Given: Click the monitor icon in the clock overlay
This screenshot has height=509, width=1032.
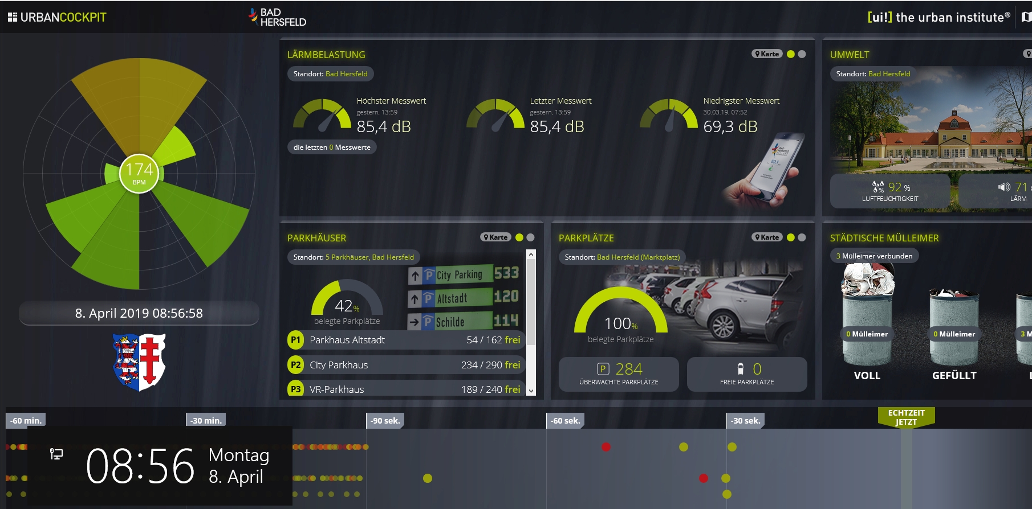Looking at the screenshot, I should (x=56, y=454).
